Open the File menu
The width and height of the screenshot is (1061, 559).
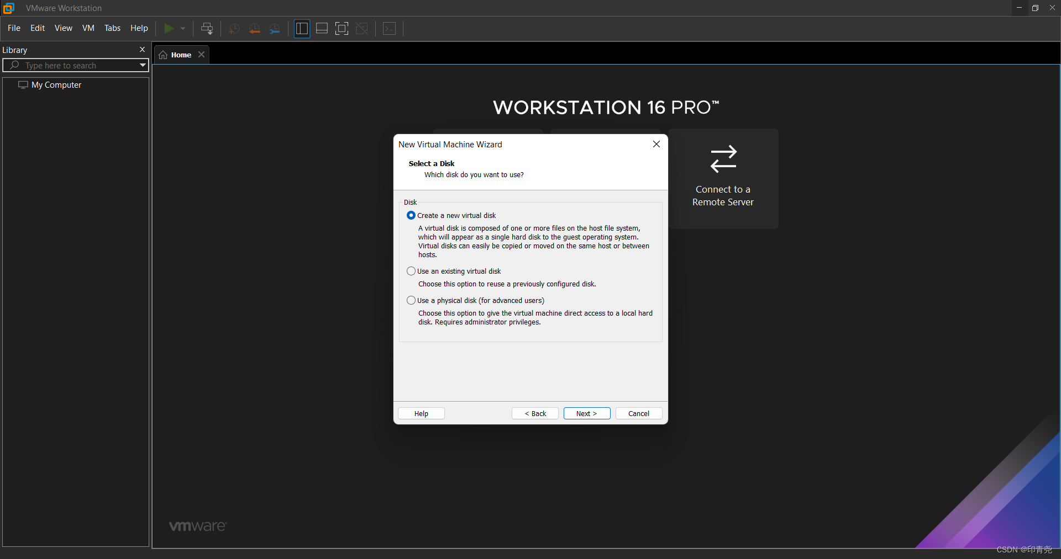point(14,28)
